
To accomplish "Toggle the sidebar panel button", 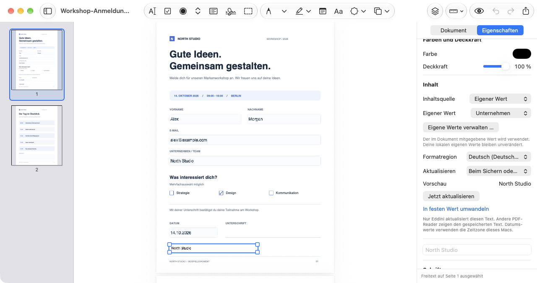I will coord(48,11).
